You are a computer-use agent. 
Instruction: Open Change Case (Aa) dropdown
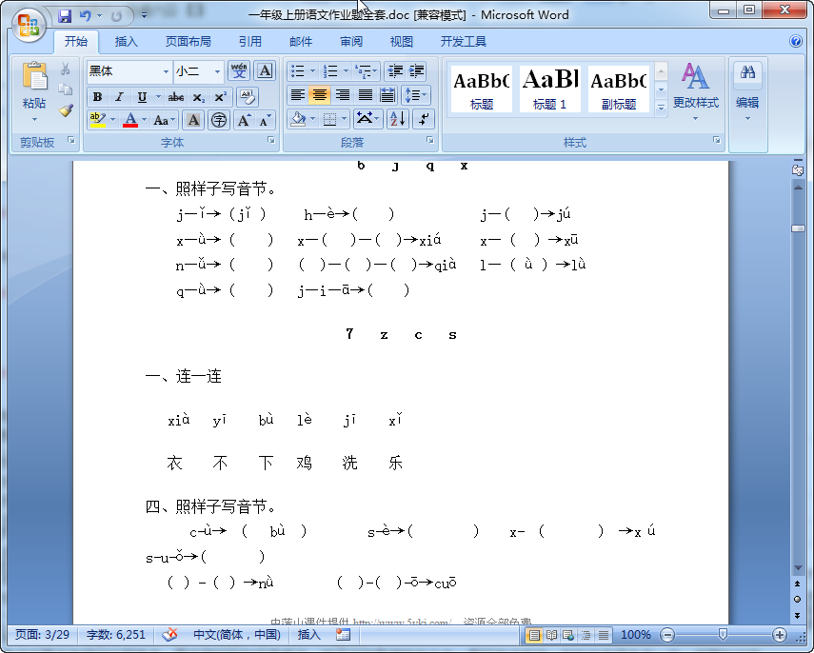165,121
